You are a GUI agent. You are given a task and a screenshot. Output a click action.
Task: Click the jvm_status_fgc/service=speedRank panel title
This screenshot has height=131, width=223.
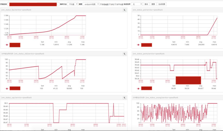tap(16, 10)
